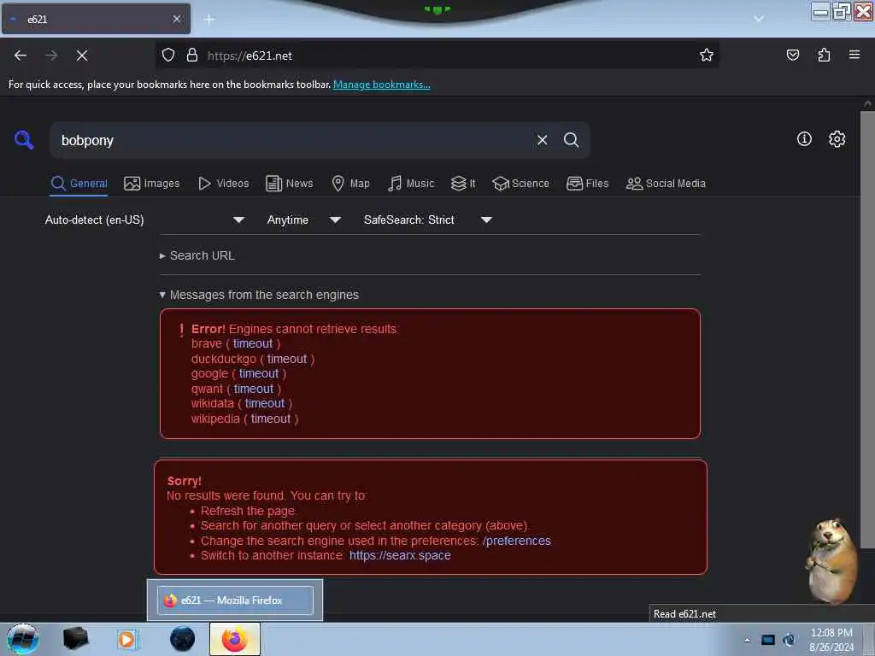Screen dimensions: 875x656
Task: Open the black box taskbar icon
Action: (75, 639)
